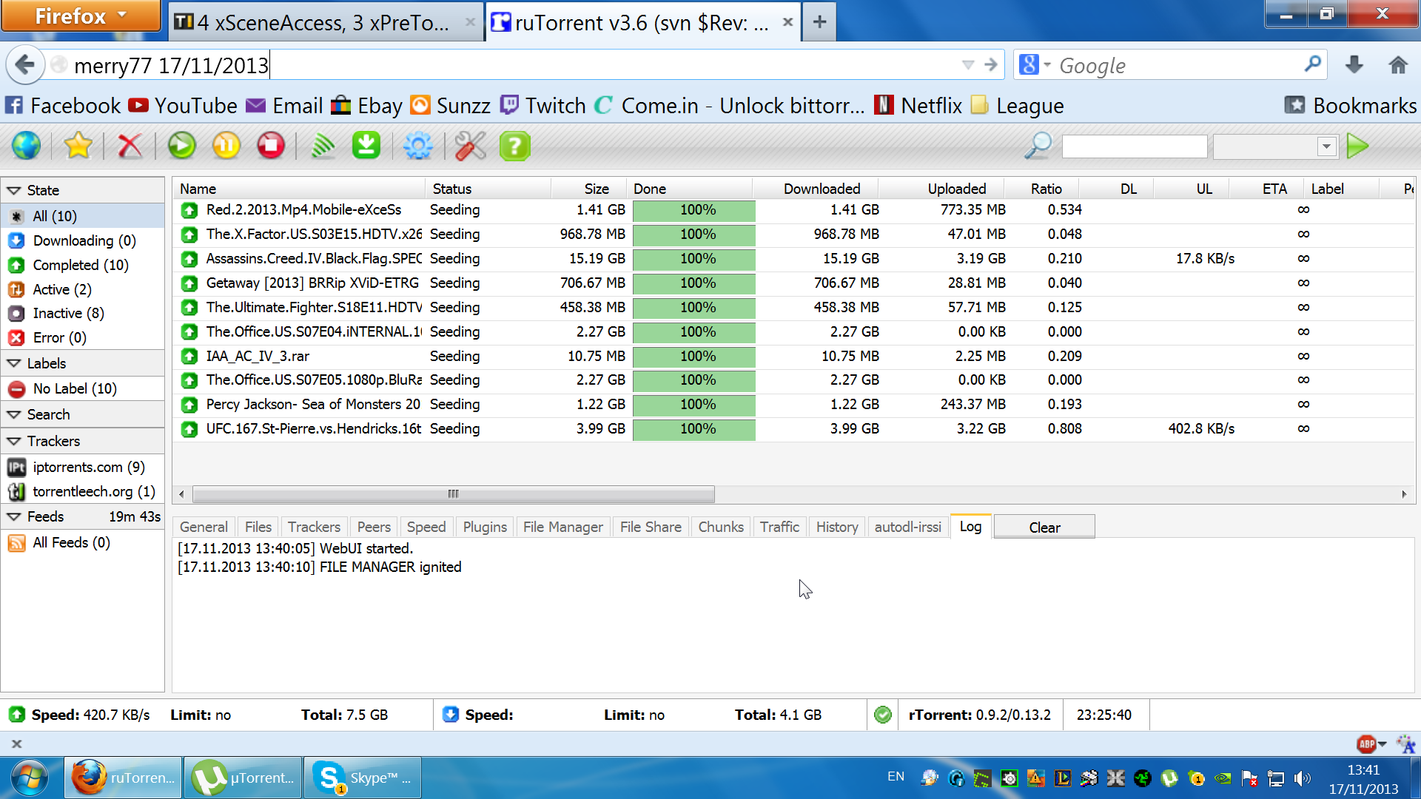Collapse the Labels category panel
The height and width of the screenshot is (799, 1421).
(13, 363)
